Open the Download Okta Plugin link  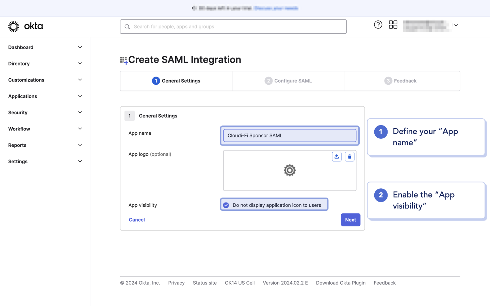[341, 283]
